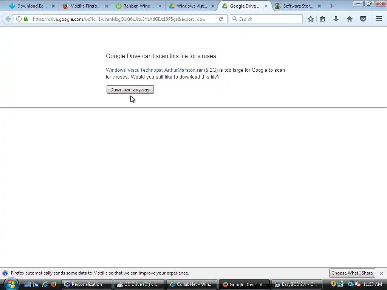Dismiss the Firefox data notification bar
Image resolution: width=387 pixels, height=290 pixels.
pos(381,273)
